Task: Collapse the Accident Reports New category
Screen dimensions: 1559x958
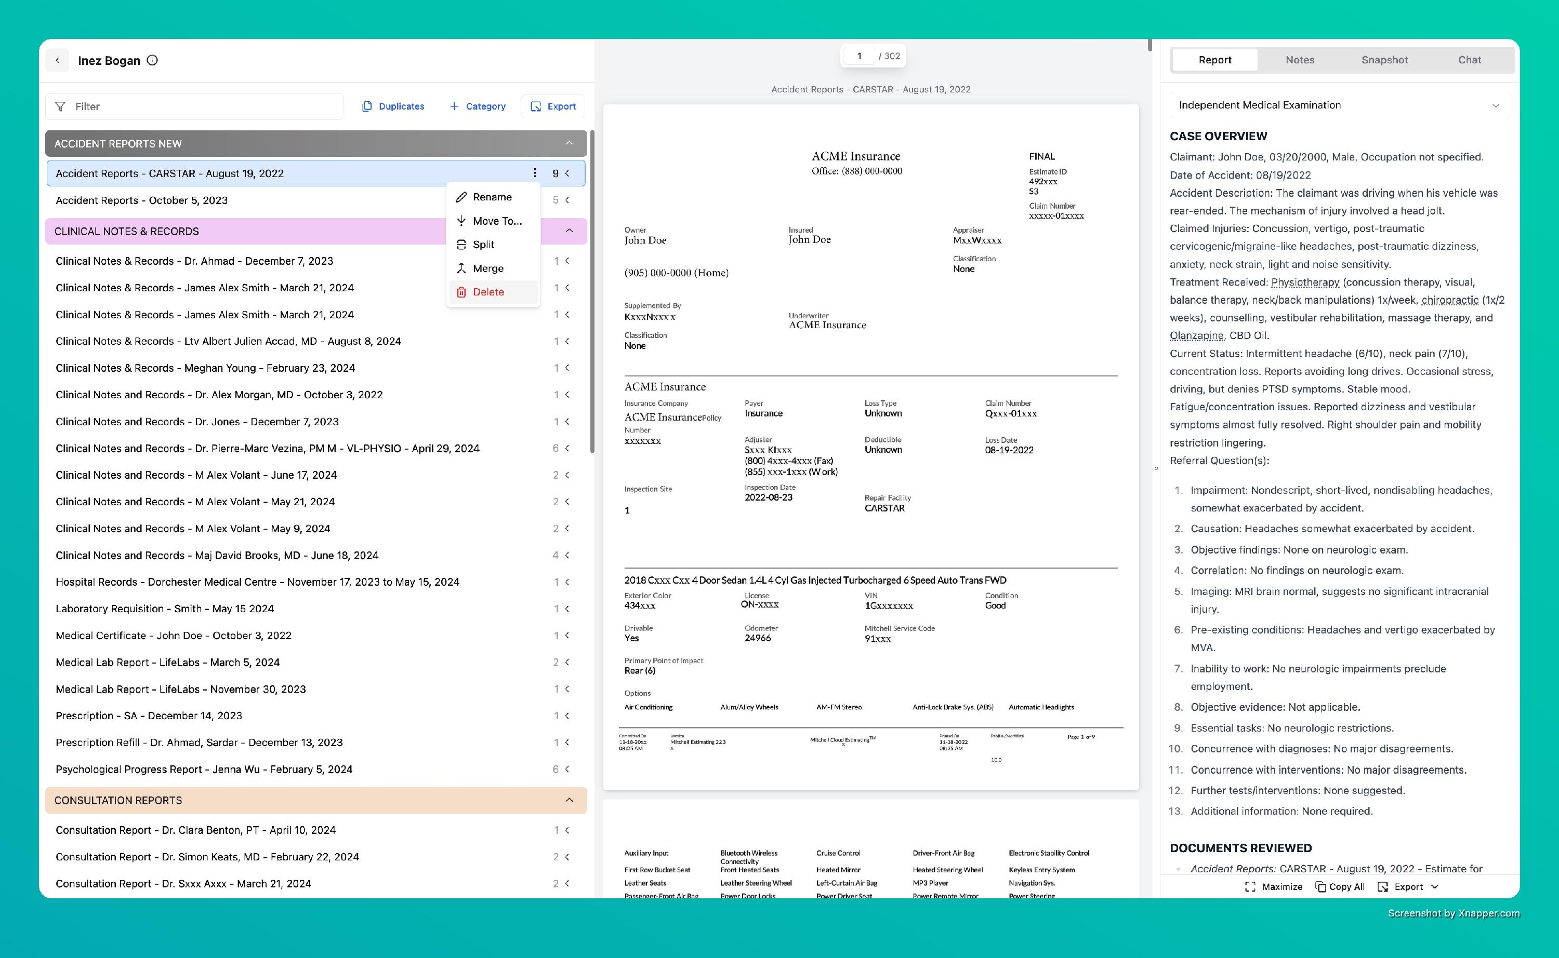Action: 569,143
